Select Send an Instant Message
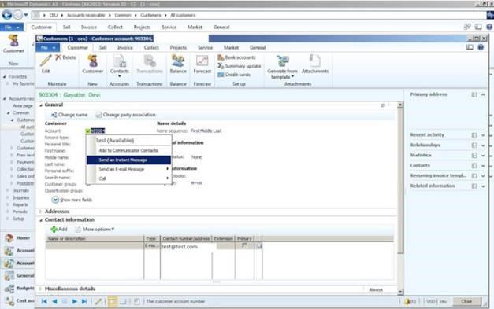 pyautogui.click(x=129, y=160)
